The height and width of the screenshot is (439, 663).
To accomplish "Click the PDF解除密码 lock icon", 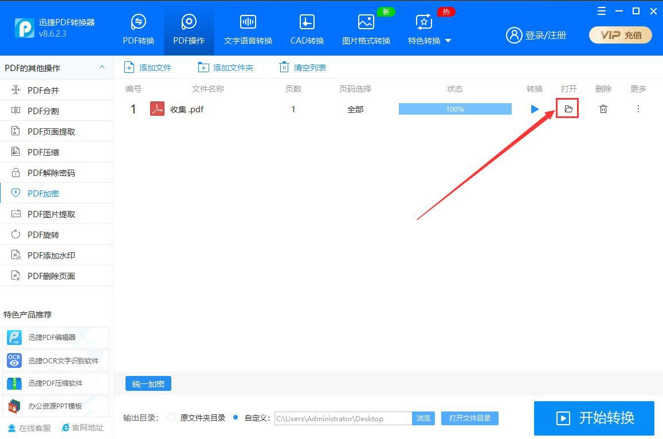I will click(15, 172).
